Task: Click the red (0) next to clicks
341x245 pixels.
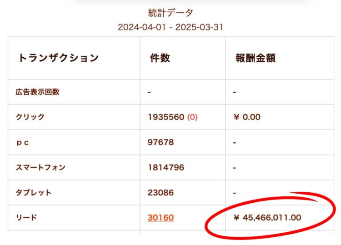Action: [x=192, y=117]
